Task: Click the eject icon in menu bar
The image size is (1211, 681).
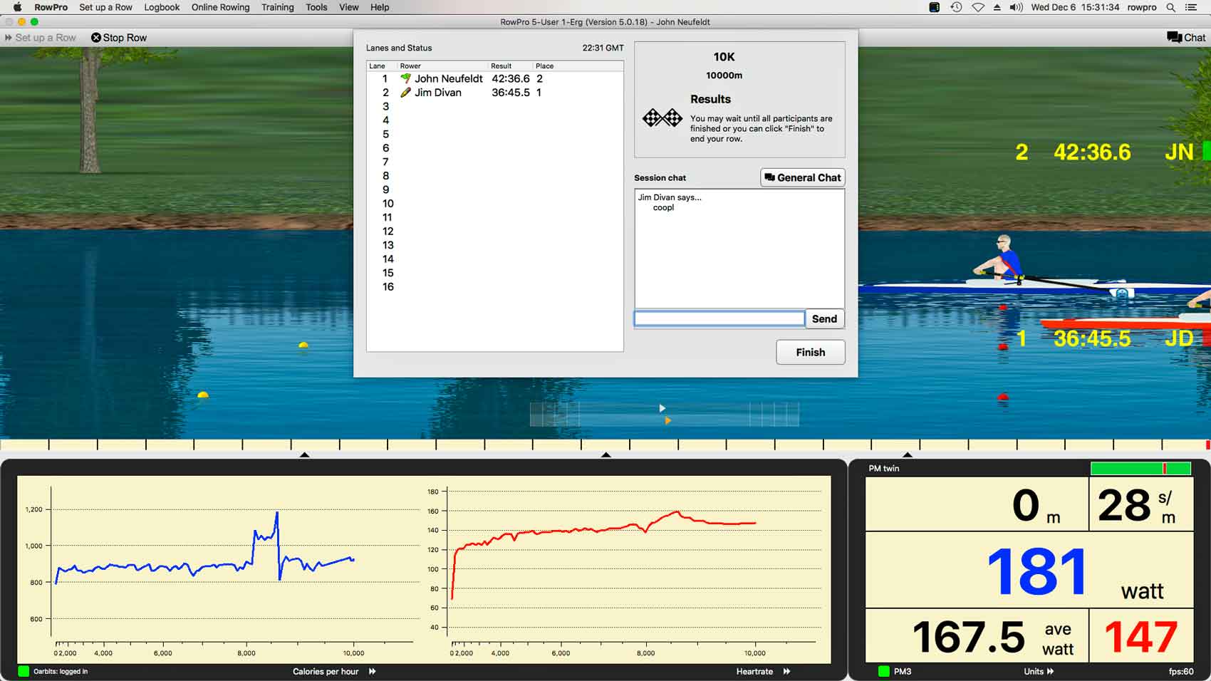Action: click(997, 7)
